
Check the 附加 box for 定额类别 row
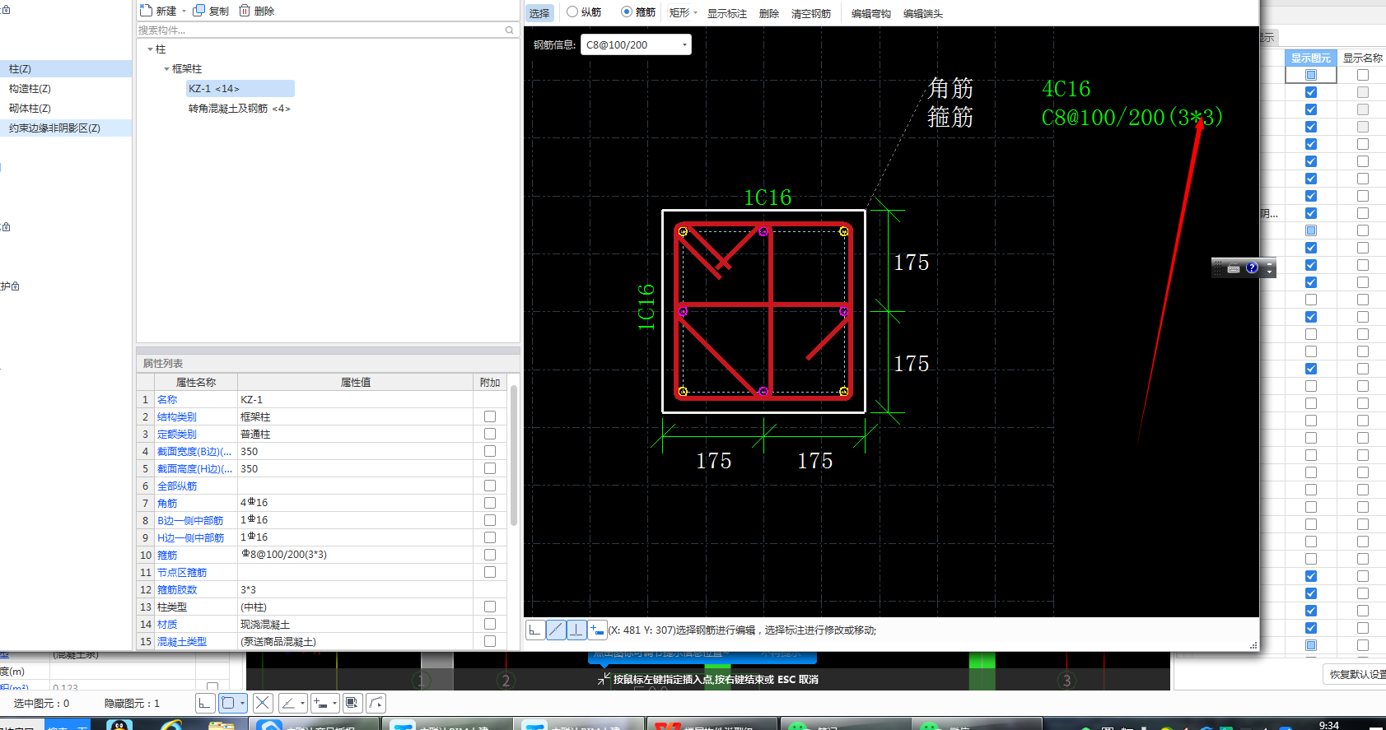[x=490, y=434]
